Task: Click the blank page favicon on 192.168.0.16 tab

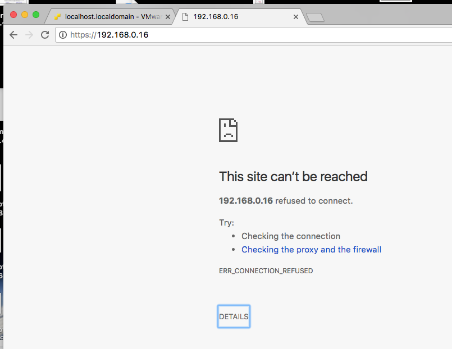Action: 185,17
